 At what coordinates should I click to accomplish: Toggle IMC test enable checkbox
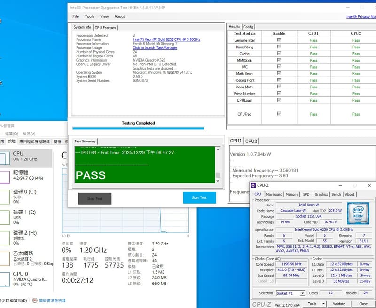tap(279, 66)
